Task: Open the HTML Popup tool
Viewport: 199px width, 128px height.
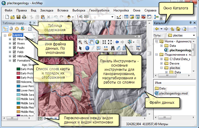Action: click(98, 48)
